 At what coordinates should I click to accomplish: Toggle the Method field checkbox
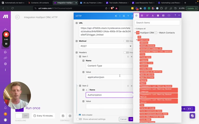click(76, 41)
